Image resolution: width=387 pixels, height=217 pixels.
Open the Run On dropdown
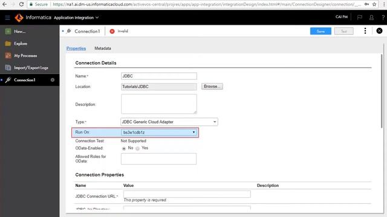pos(159,133)
